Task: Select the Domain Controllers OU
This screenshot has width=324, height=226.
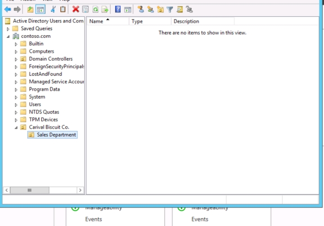Action: click(51, 59)
